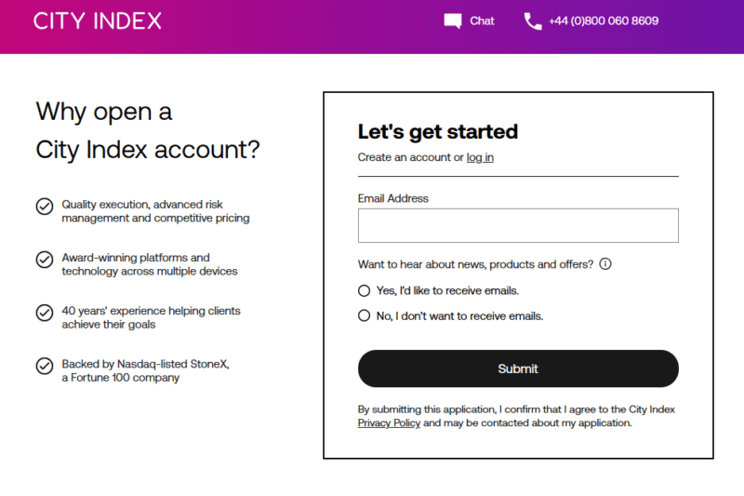This screenshot has height=496, width=744.
Task: Click the Email Address field label
Action: (x=393, y=198)
